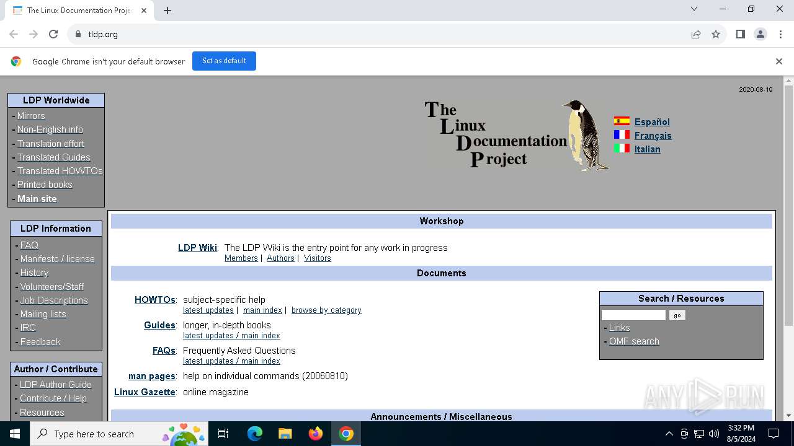Click the site lock icon in address bar

[78, 34]
